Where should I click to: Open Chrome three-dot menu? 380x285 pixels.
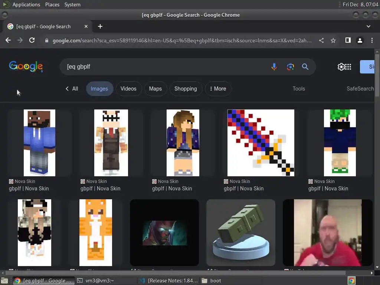pos(372,40)
